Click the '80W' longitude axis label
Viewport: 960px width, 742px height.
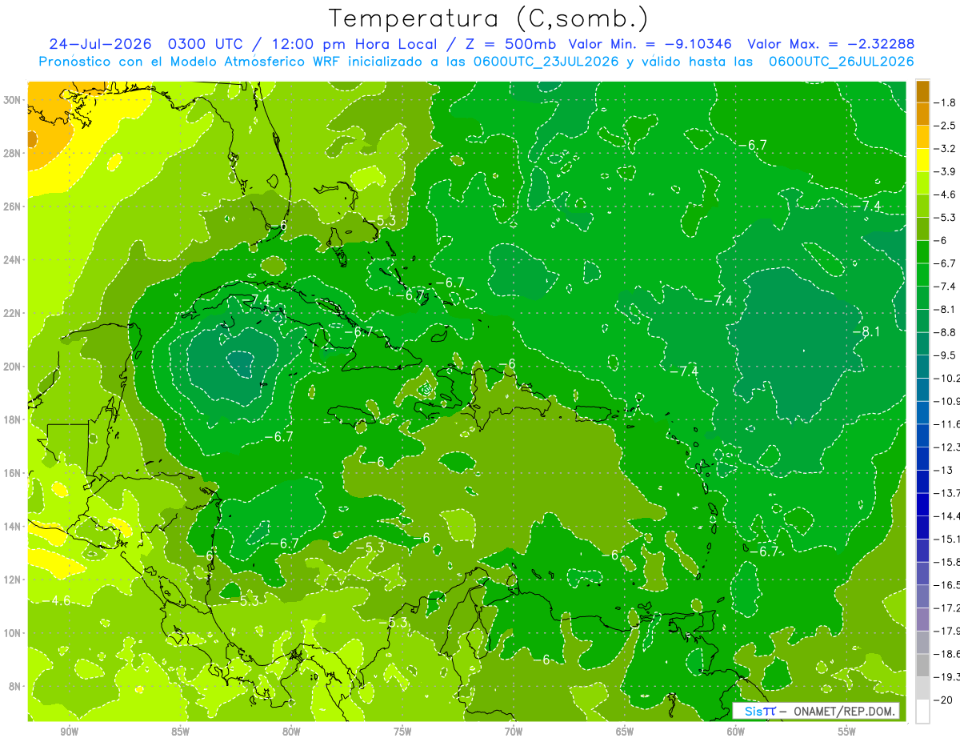[291, 732]
